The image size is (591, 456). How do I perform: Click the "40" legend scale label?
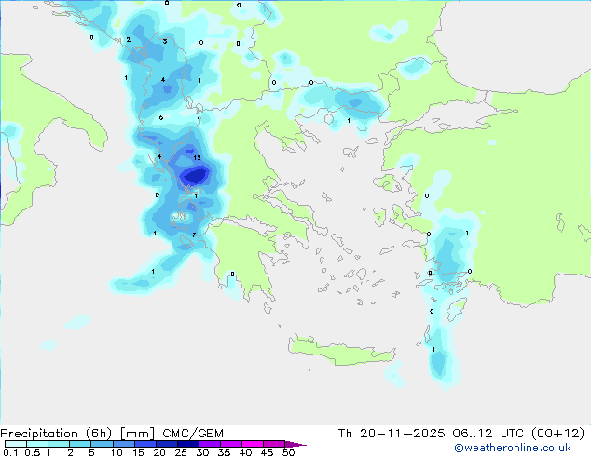(245, 452)
